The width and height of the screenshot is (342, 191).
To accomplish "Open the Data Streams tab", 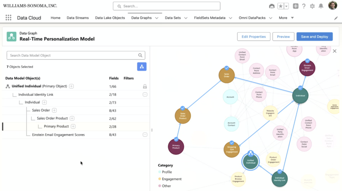I will tap(77, 18).
